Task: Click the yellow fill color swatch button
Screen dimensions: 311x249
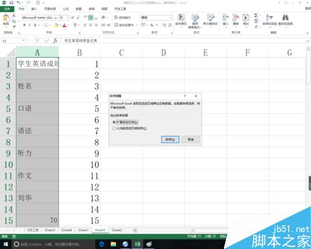Action: [x=56, y=25]
